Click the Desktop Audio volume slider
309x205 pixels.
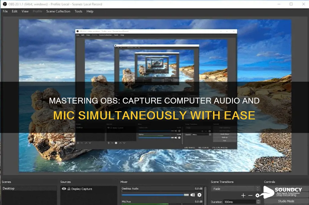coord(155,195)
